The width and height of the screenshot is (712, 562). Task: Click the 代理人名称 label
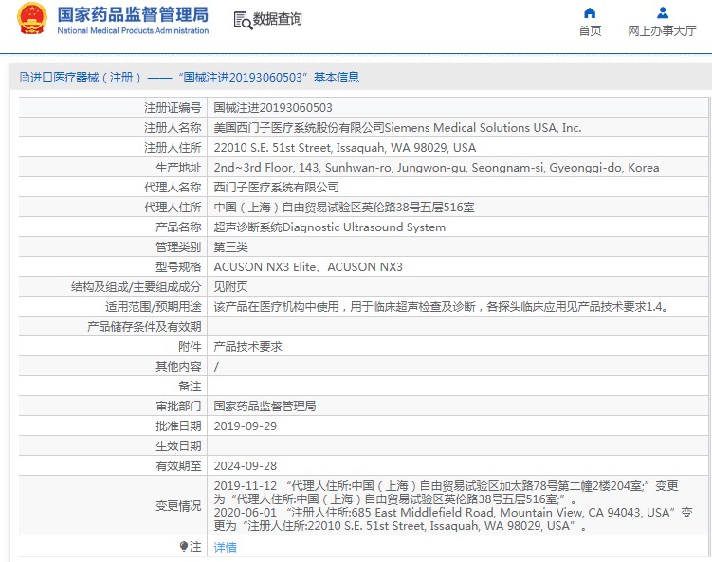[173, 187]
